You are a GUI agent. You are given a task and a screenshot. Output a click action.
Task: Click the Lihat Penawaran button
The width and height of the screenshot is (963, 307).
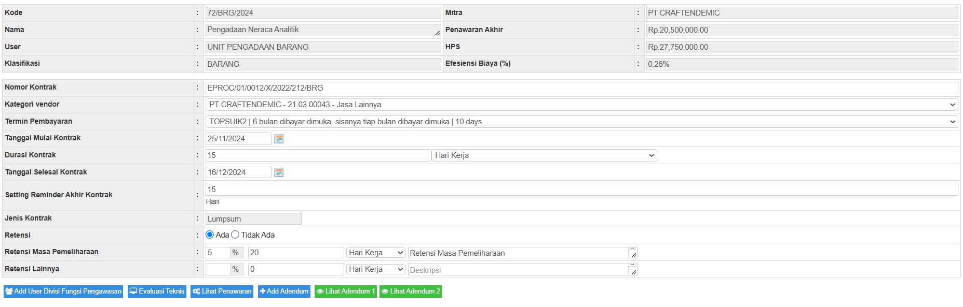click(x=222, y=291)
